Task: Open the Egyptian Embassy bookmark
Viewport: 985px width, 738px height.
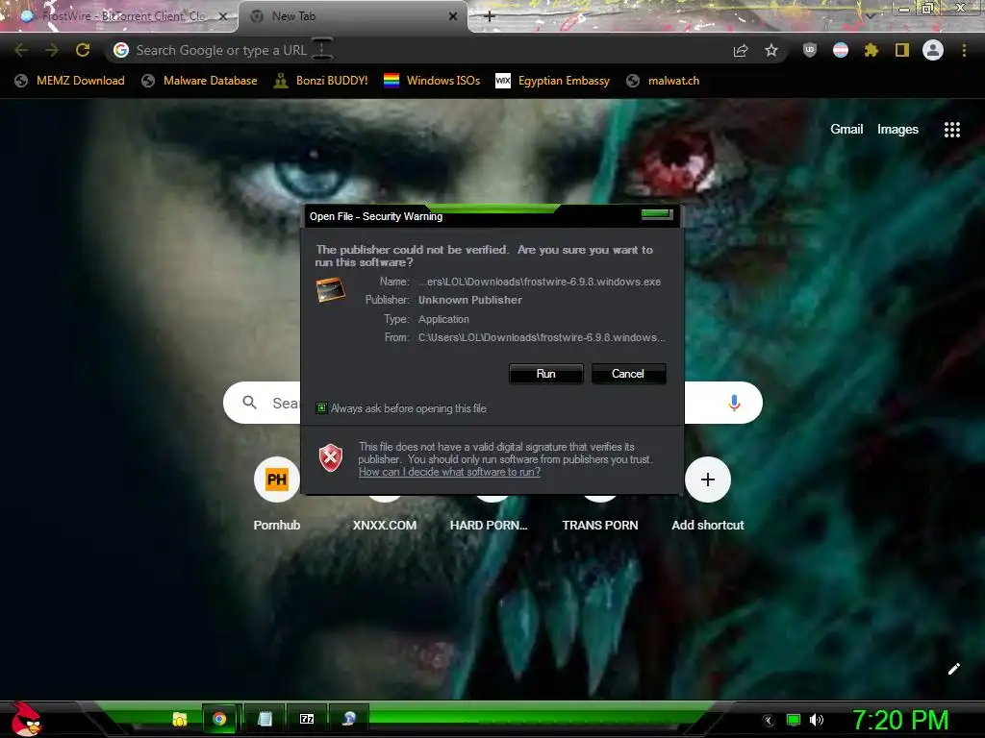Action: coord(553,81)
